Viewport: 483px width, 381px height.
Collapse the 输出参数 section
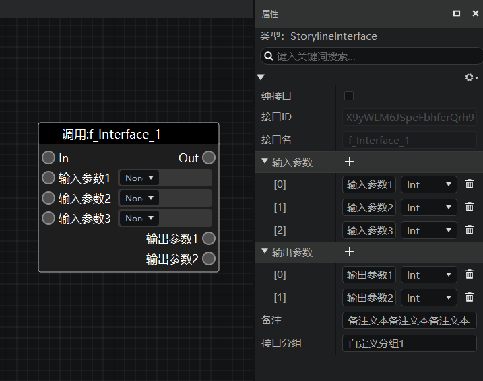click(x=265, y=251)
